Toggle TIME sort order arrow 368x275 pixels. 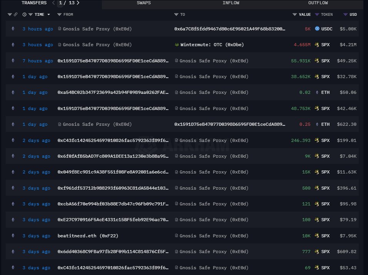tap(48, 15)
